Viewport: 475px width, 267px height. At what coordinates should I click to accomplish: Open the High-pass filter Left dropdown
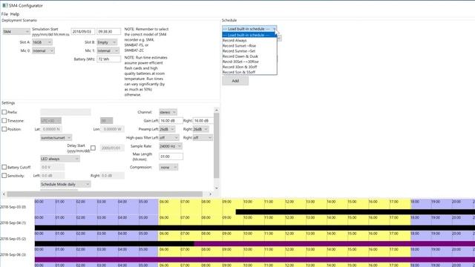click(169, 138)
